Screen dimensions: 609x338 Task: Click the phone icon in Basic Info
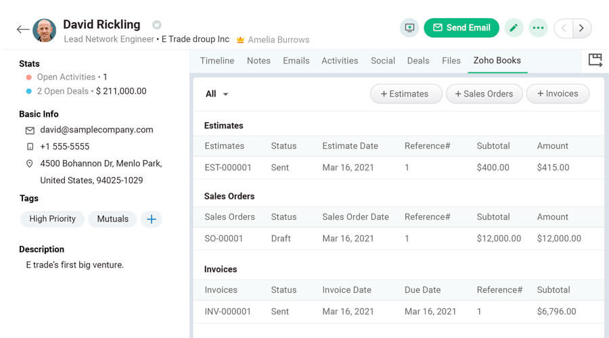[x=30, y=147]
